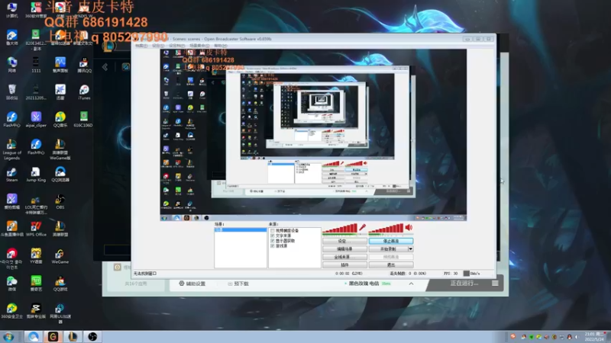Select the highlighted scene in 场景 list
This screenshot has width=611, height=343.
pos(241,230)
